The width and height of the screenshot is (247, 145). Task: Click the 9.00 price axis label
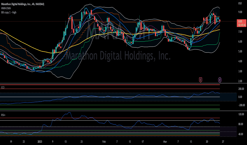pyautogui.click(x=240, y=12)
